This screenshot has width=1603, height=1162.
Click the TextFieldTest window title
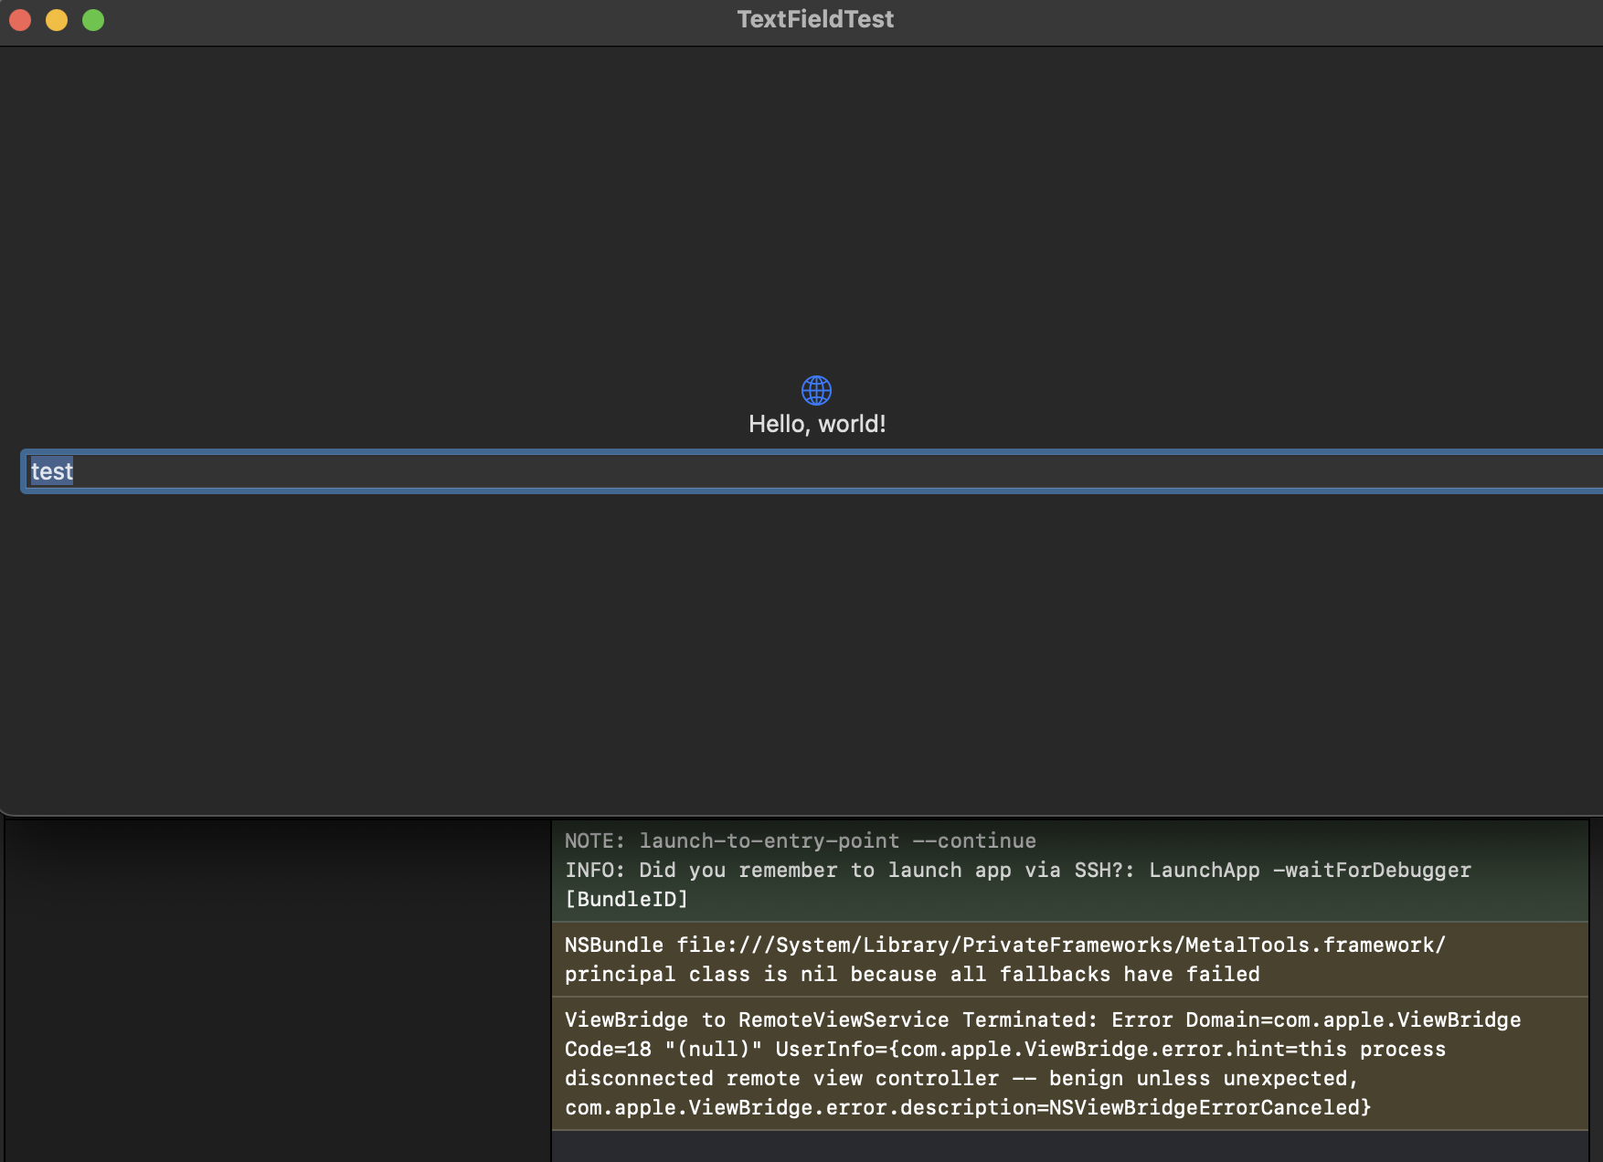click(x=815, y=19)
